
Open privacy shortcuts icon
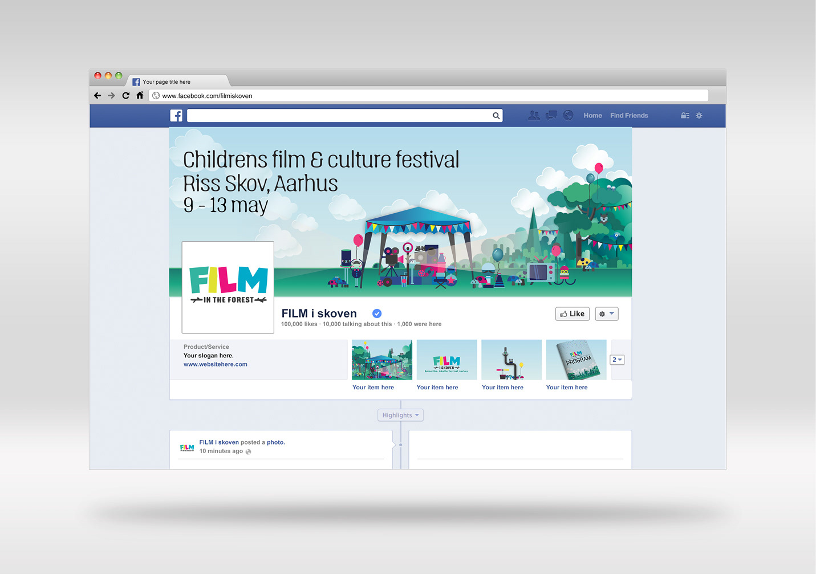(x=685, y=115)
